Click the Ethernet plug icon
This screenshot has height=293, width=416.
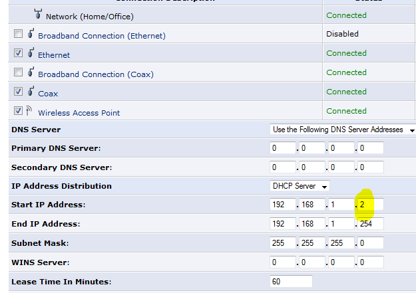coord(31,52)
